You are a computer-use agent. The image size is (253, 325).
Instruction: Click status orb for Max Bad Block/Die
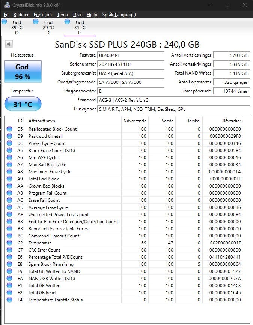click(9, 165)
